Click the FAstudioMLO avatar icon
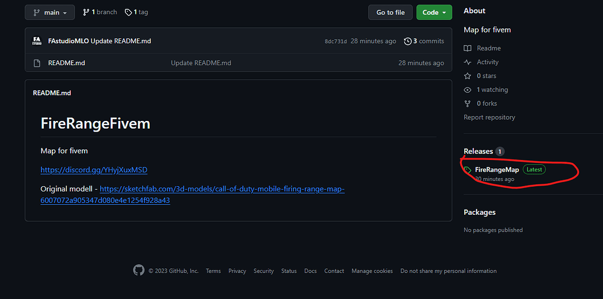 click(x=37, y=41)
